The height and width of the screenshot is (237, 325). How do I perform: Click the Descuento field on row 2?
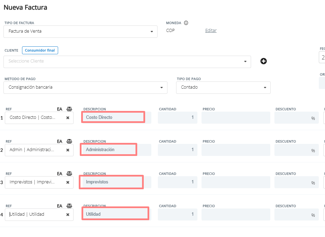pos(296,150)
